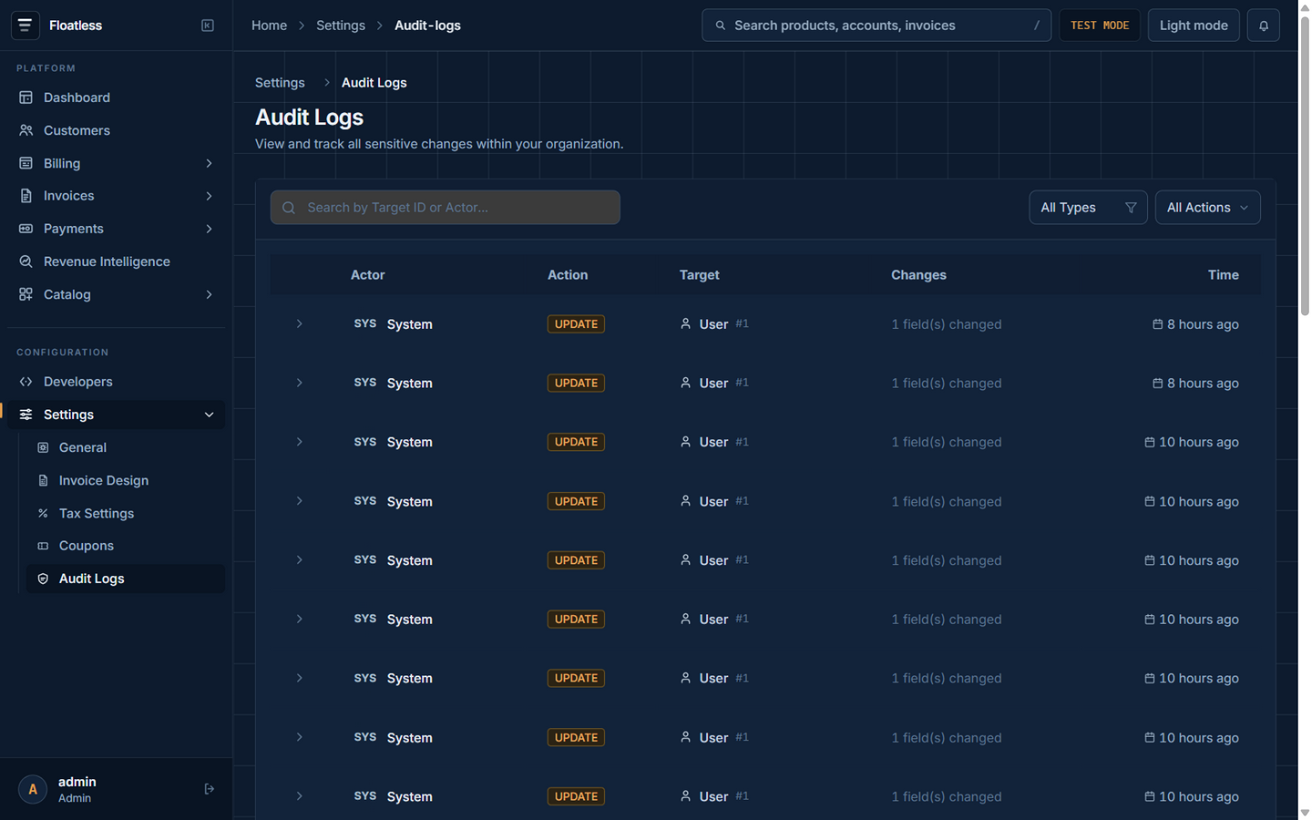
Task: Click the Dashboard icon in sidebar
Action: pyautogui.click(x=26, y=97)
